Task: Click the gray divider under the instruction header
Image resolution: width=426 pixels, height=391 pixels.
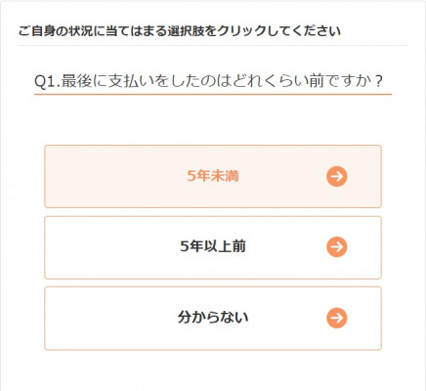Action: pyautogui.click(x=213, y=46)
